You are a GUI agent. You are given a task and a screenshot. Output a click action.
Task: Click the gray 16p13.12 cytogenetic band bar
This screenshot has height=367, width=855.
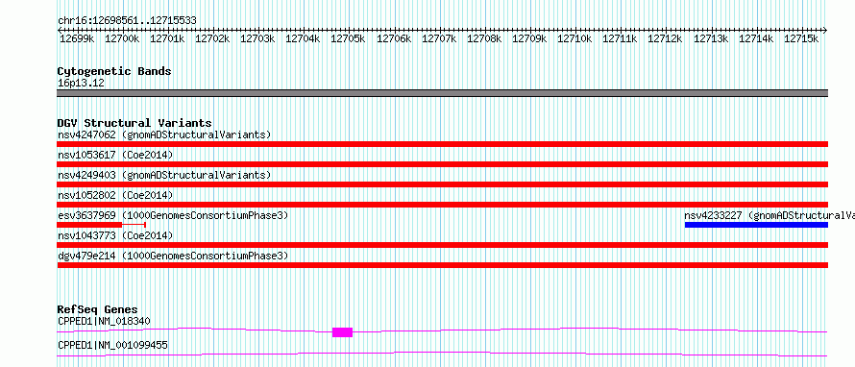coord(443,93)
